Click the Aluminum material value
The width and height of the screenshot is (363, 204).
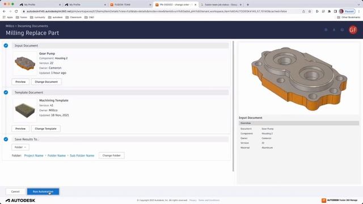[x=267, y=147]
